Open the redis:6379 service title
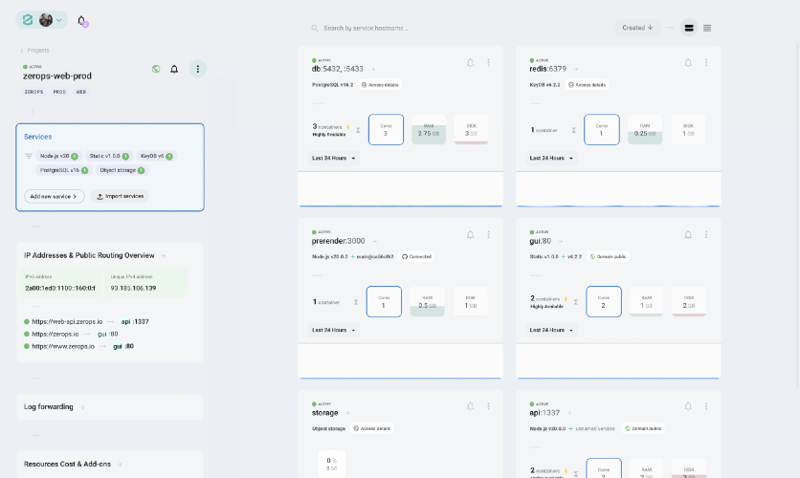This screenshot has height=478, width=800. click(548, 69)
